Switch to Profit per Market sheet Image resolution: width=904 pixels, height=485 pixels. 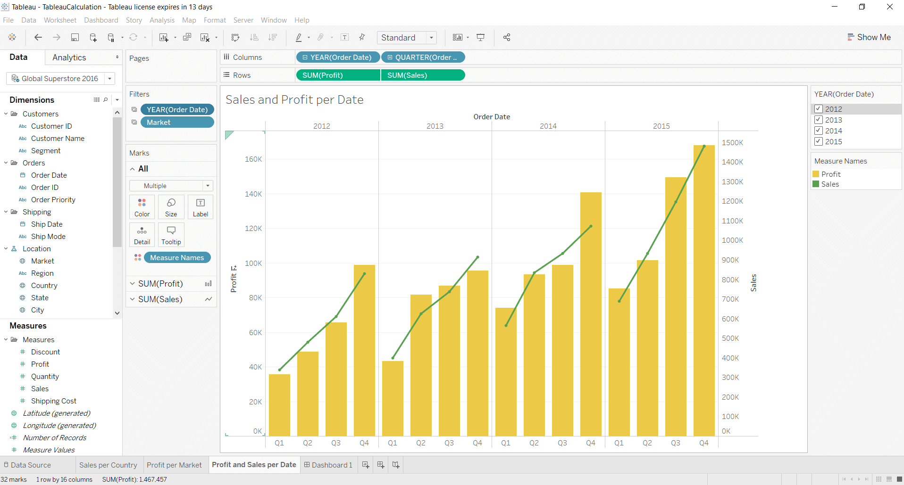(174, 465)
